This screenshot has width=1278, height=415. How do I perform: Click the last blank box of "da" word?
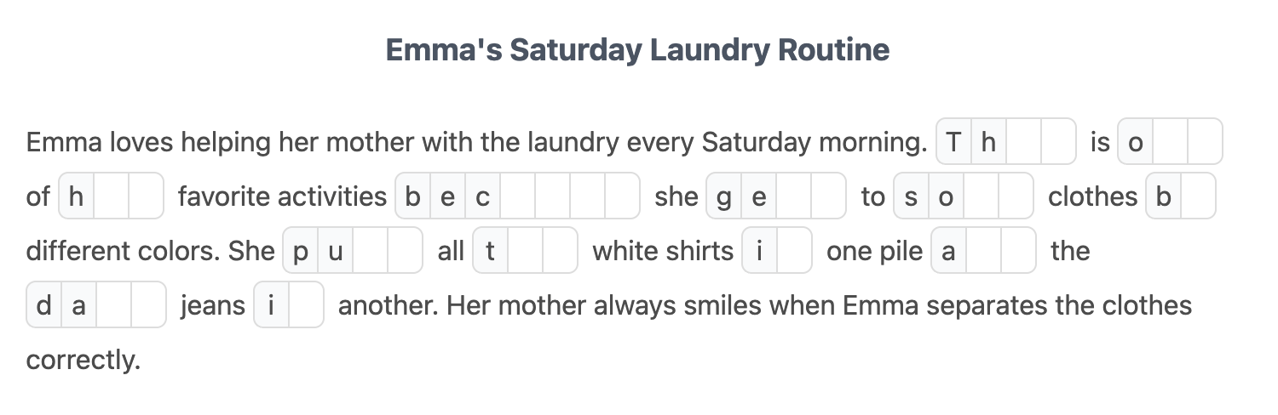[148, 305]
